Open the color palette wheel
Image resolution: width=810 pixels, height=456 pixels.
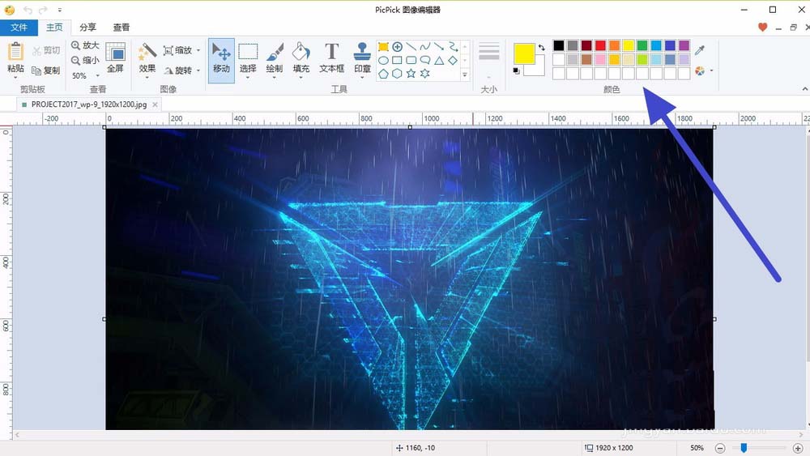click(x=700, y=70)
